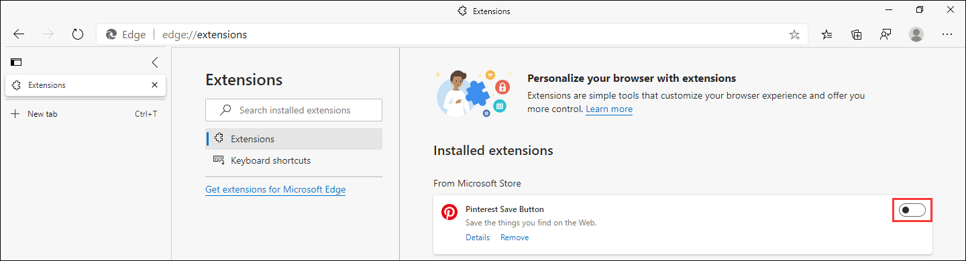Minimize the Edge window
Screen dimensions: 966x261
click(x=888, y=9)
